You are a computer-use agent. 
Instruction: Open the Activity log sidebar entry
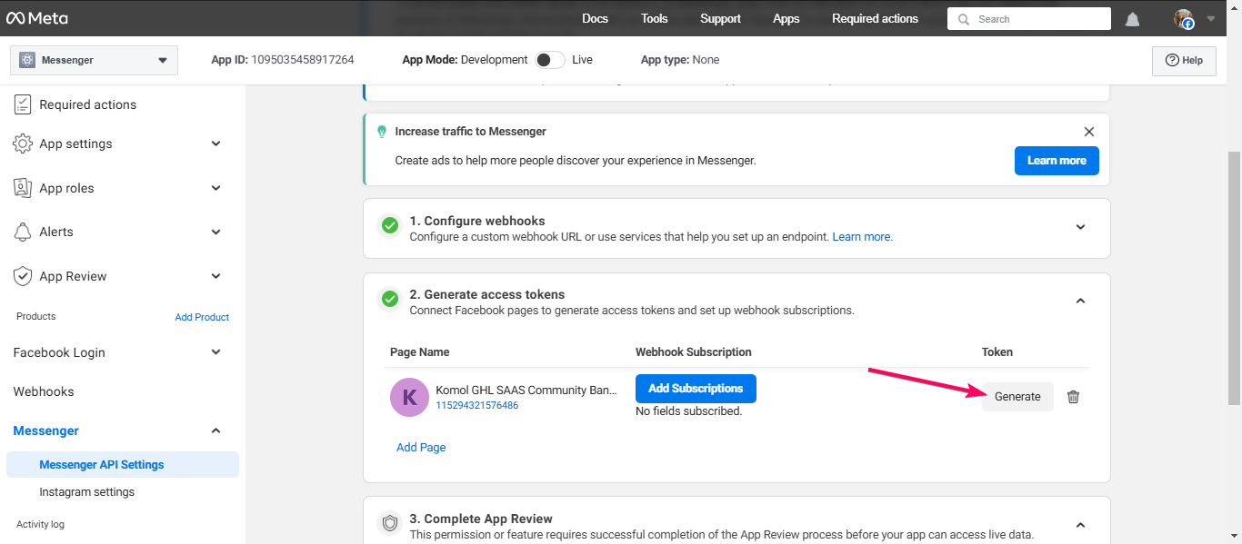40,524
